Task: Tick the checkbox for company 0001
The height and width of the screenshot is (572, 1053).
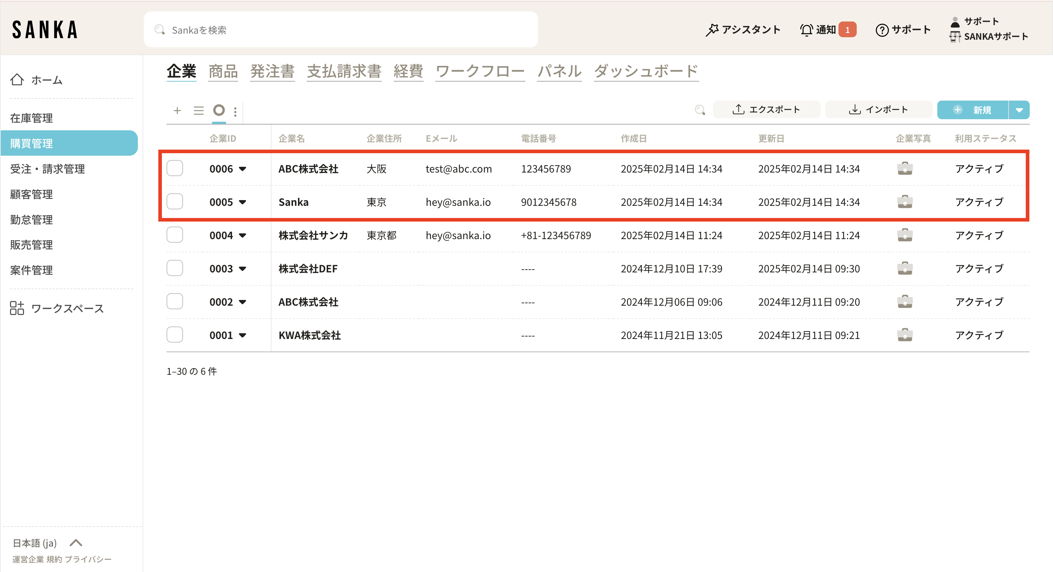Action: (175, 335)
